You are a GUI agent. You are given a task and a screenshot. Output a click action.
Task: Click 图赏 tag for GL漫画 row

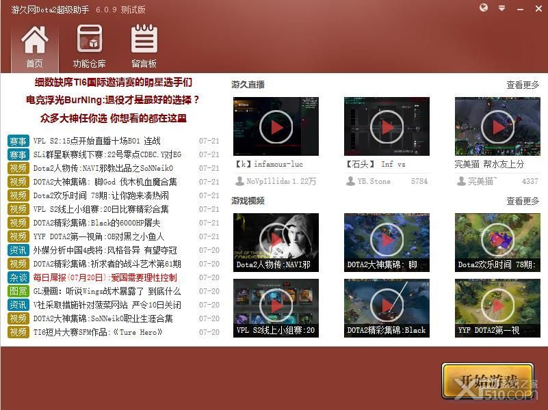tap(18, 291)
